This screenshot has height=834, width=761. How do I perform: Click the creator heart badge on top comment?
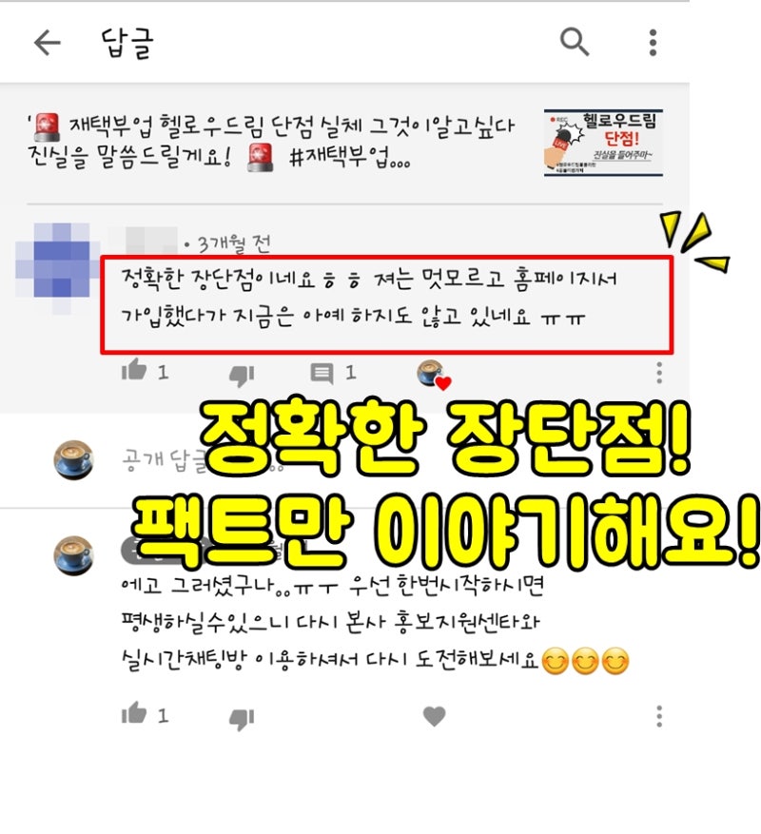click(x=434, y=375)
